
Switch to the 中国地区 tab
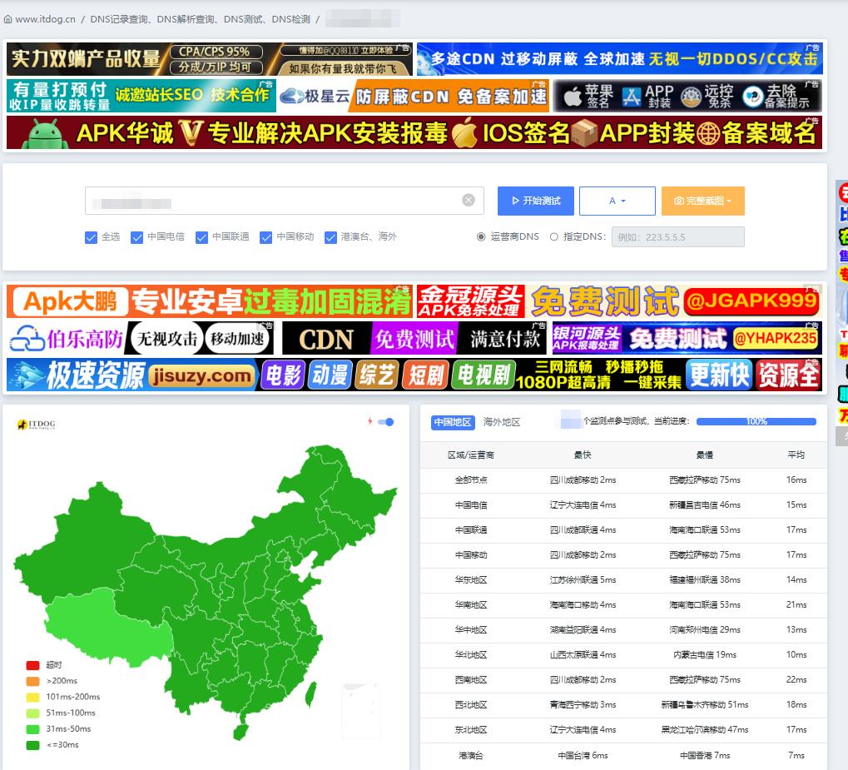453,422
